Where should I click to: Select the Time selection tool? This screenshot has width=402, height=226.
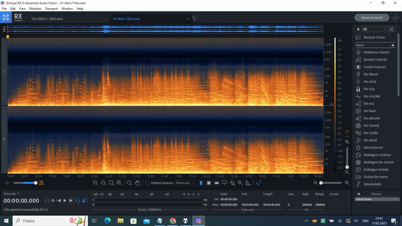pos(201,183)
